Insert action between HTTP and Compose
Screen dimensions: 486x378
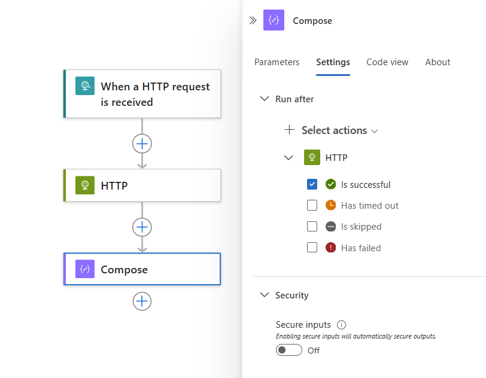pyautogui.click(x=142, y=227)
